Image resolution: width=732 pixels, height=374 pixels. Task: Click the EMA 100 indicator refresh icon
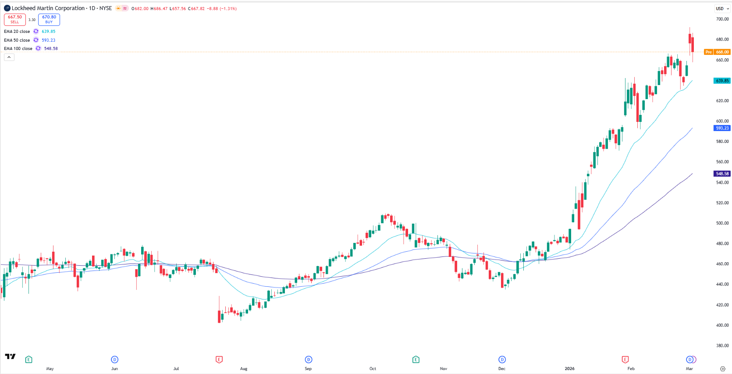(38, 49)
